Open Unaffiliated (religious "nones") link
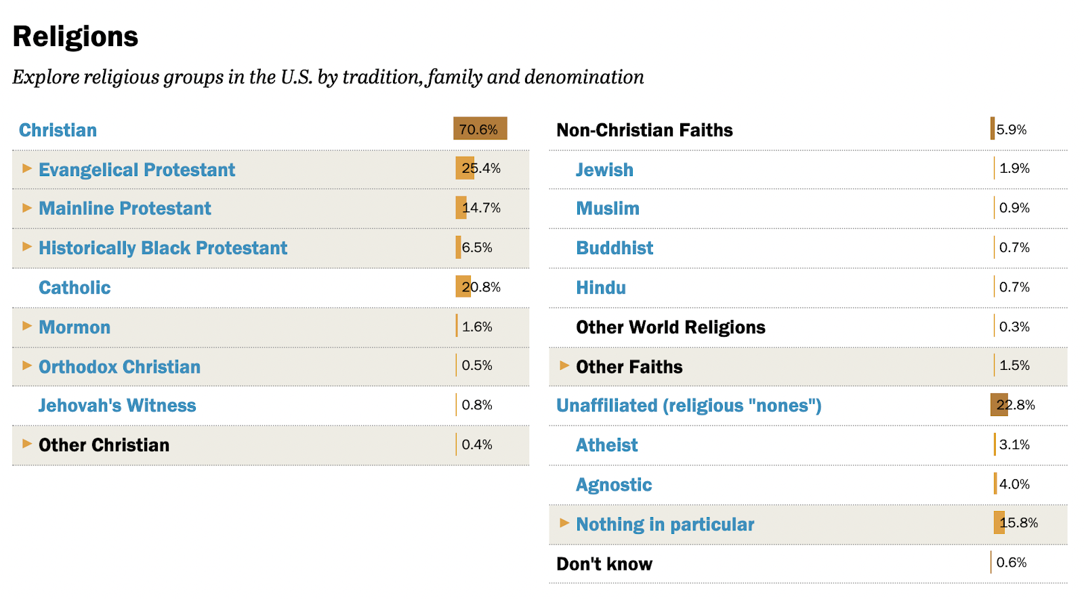This screenshot has width=1084, height=599. tap(688, 406)
